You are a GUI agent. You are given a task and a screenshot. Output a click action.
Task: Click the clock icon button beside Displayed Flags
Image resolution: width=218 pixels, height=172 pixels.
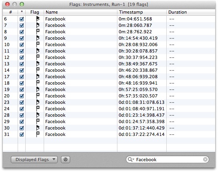[65, 160]
